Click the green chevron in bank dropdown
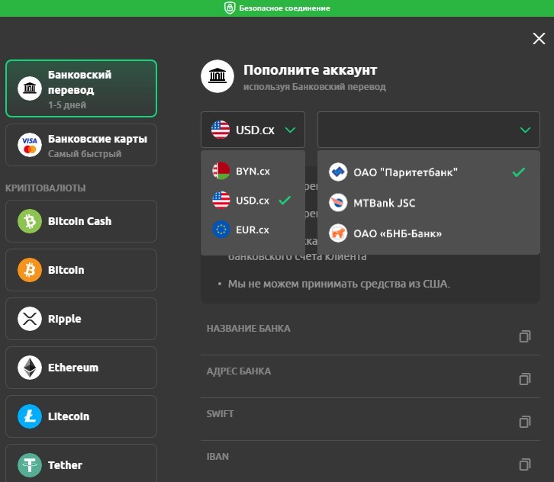Viewport: 554px width, 482px height. click(525, 130)
